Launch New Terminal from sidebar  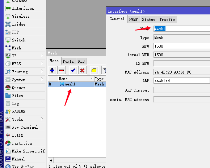tap(25, 127)
